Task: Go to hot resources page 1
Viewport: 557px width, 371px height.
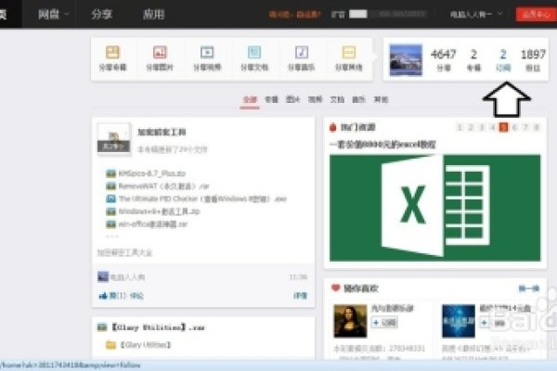Action: tap(460, 127)
